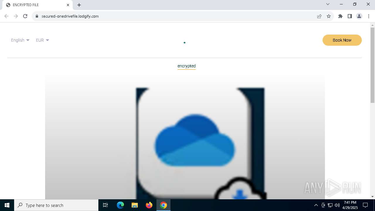Minimize the Chrome window
375x211 pixels.
point(341,4)
